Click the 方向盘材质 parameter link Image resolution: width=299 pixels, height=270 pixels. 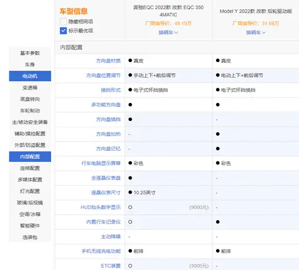pos(108,61)
